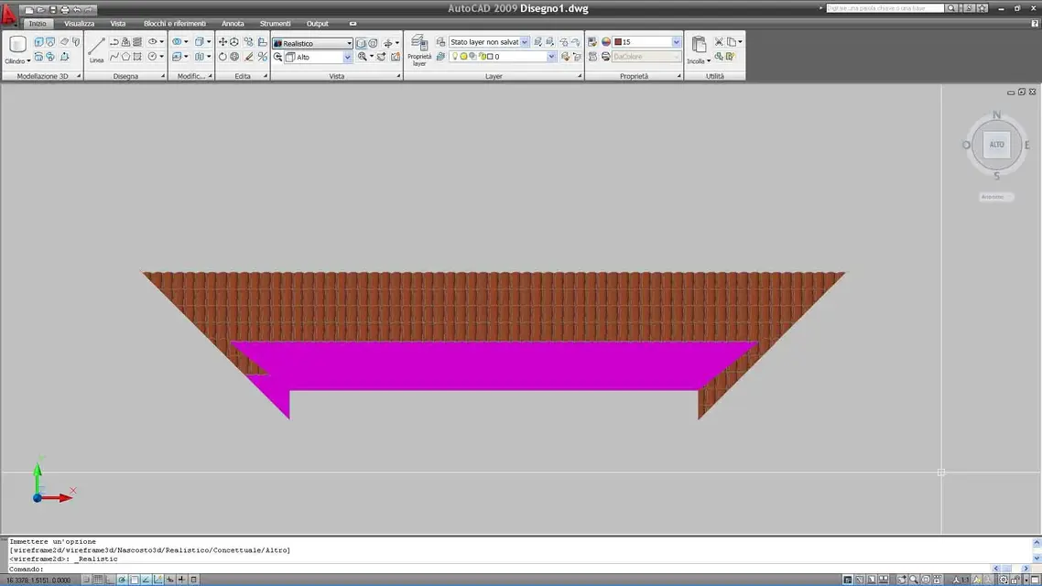Toggle Object snap tracking in status bar
1042x586 pixels.
[x=147, y=580]
